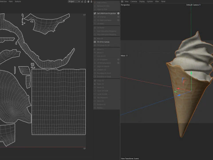Open the viewport Cameras menu
The height and width of the screenshot is (160, 213).
[134, 1]
